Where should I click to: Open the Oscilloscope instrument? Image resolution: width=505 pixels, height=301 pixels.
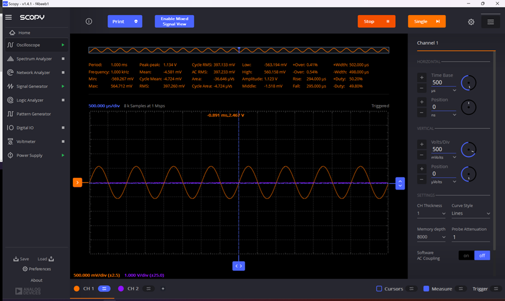click(29, 45)
